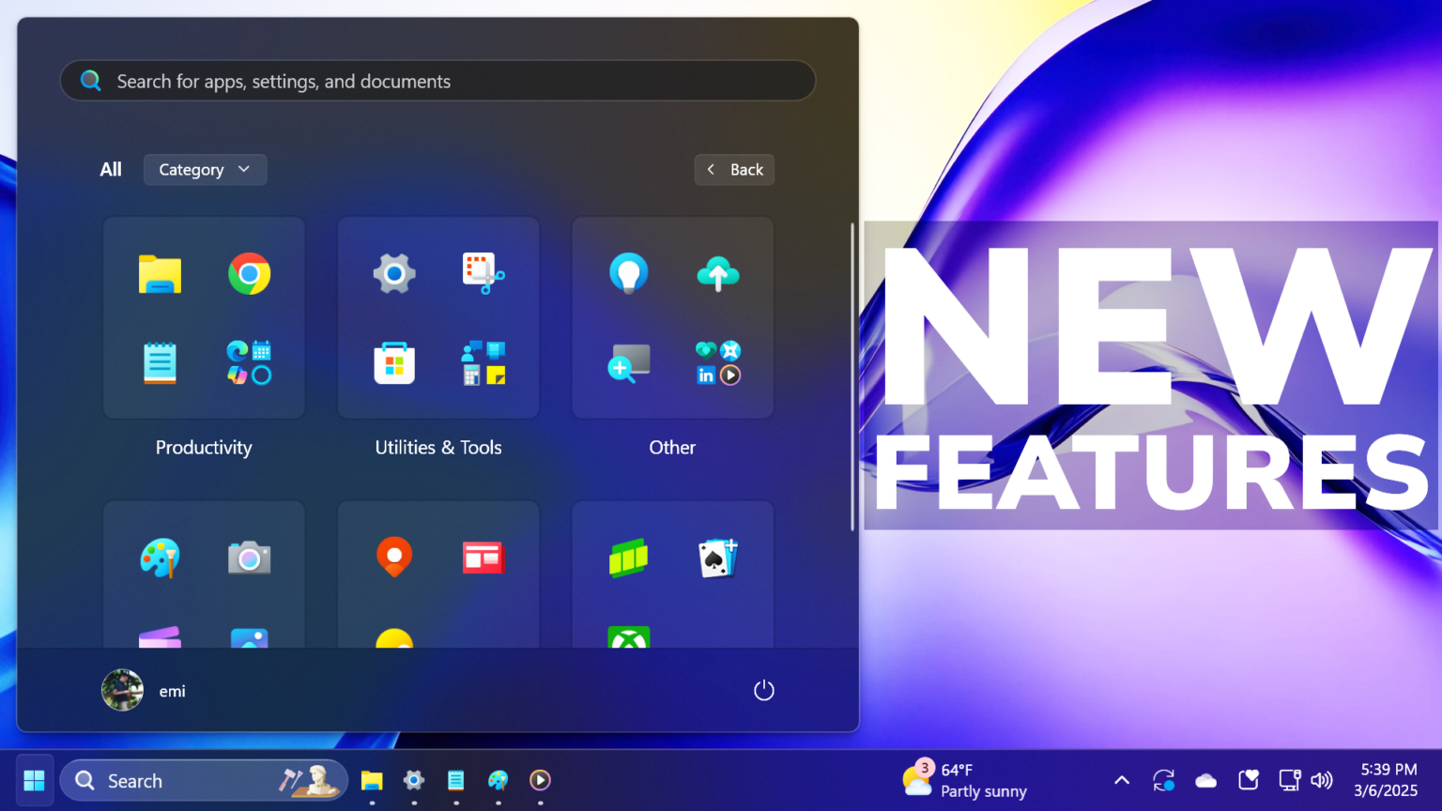Open Google Chrome in Productivity group
This screenshot has width=1442, height=811.
[249, 274]
